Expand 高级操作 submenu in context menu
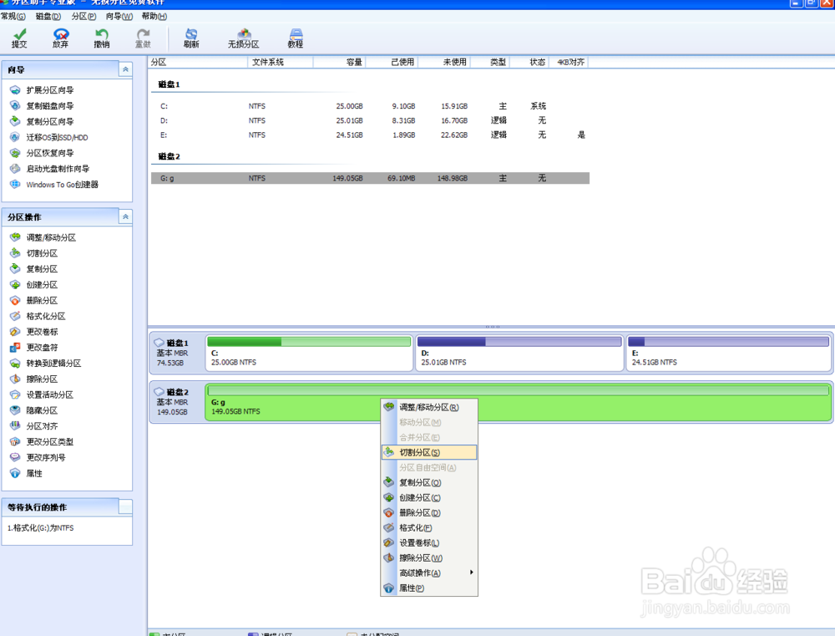Image resolution: width=835 pixels, height=636 pixels. pos(429,572)
